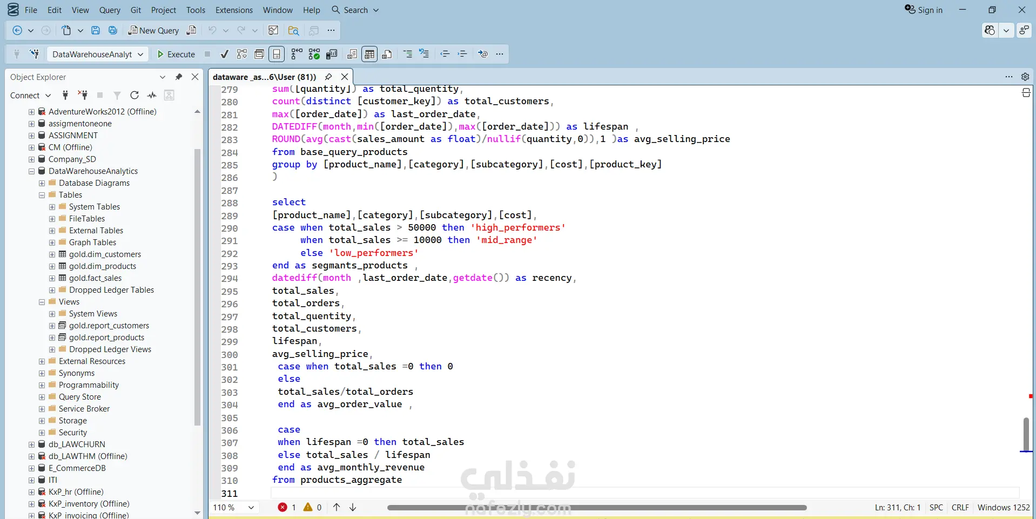This screenshot has width=1036, height=519.
Task: Toggle Include Client Statistics icon
Action: click(x=332, y=54)
